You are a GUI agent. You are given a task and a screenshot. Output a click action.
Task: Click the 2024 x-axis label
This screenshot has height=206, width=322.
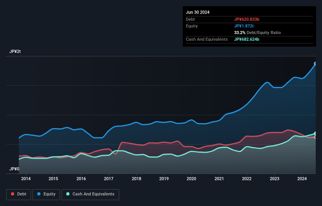(x=302, y=179)
